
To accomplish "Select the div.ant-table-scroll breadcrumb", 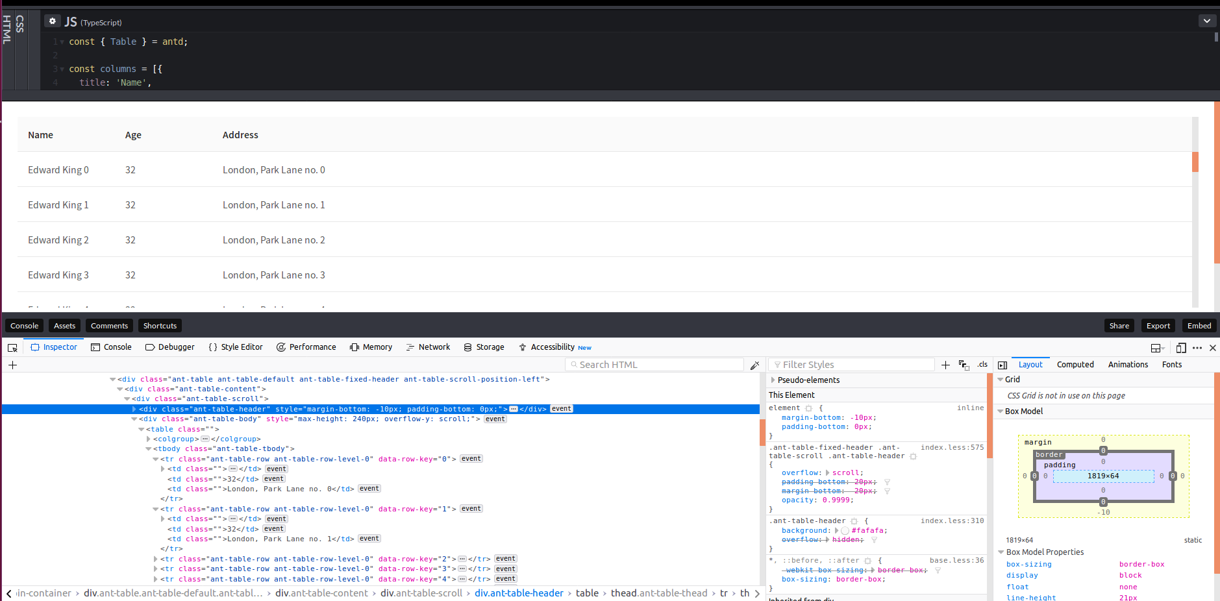I will coord(421,593).
